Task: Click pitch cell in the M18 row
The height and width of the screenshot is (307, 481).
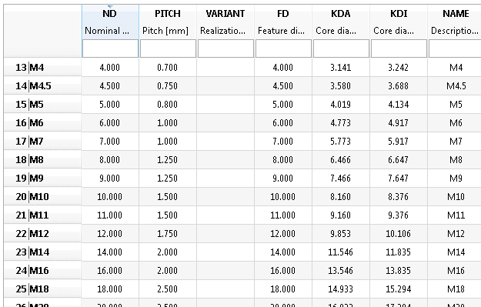Action: click(x=168, y=289)
